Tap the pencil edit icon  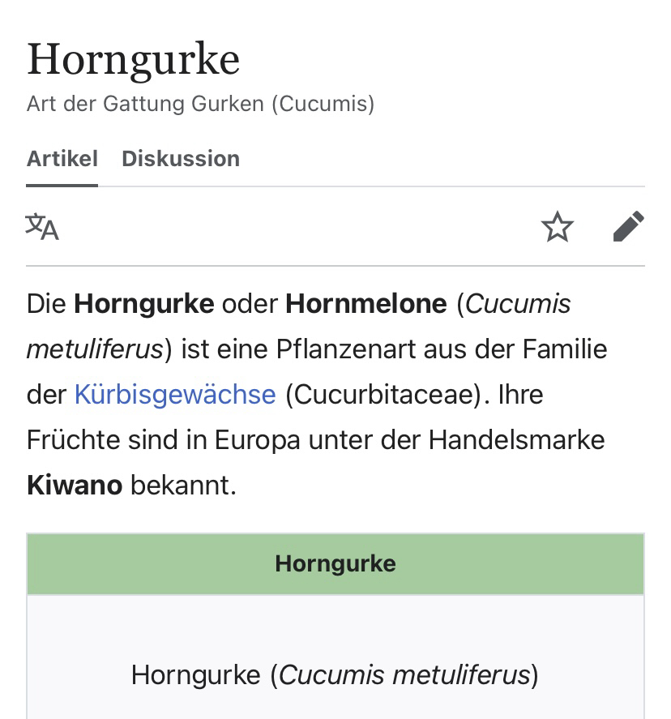pyautogui.click(x=629, y=227)
